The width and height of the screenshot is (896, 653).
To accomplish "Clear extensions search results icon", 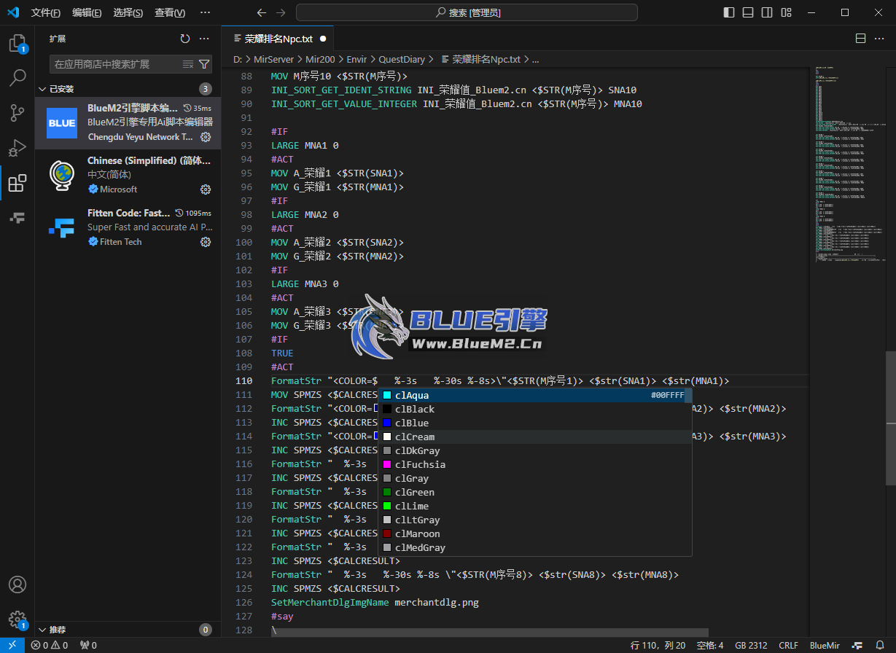I will (187, 64).
